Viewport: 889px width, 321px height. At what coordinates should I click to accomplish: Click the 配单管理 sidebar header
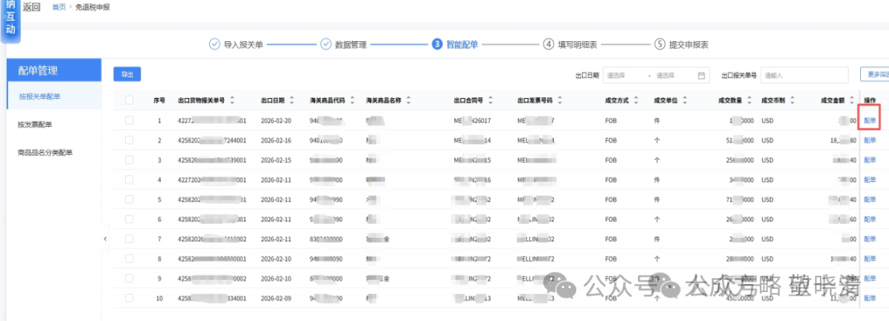[54, 70]
